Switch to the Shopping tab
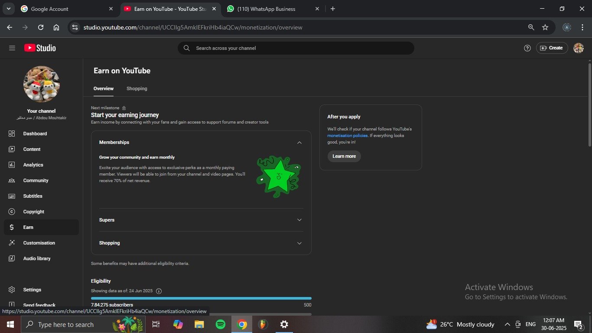 point(137,88)
